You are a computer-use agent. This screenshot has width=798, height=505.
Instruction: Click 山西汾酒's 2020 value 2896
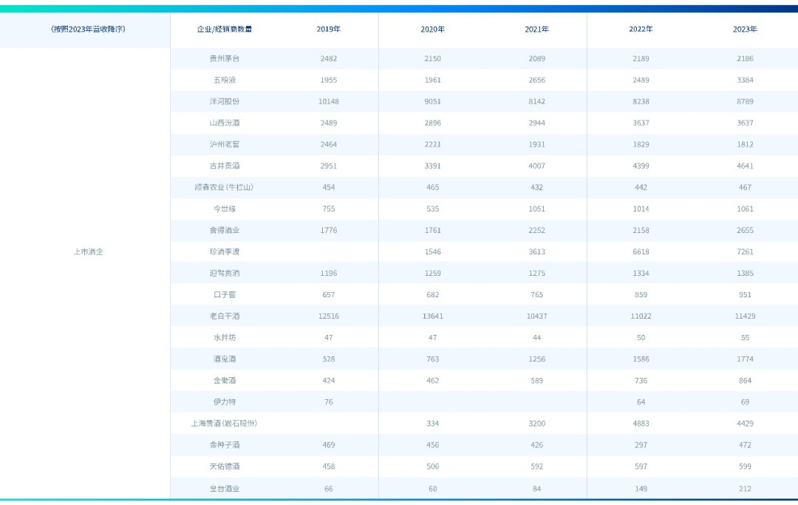(432, 123)
